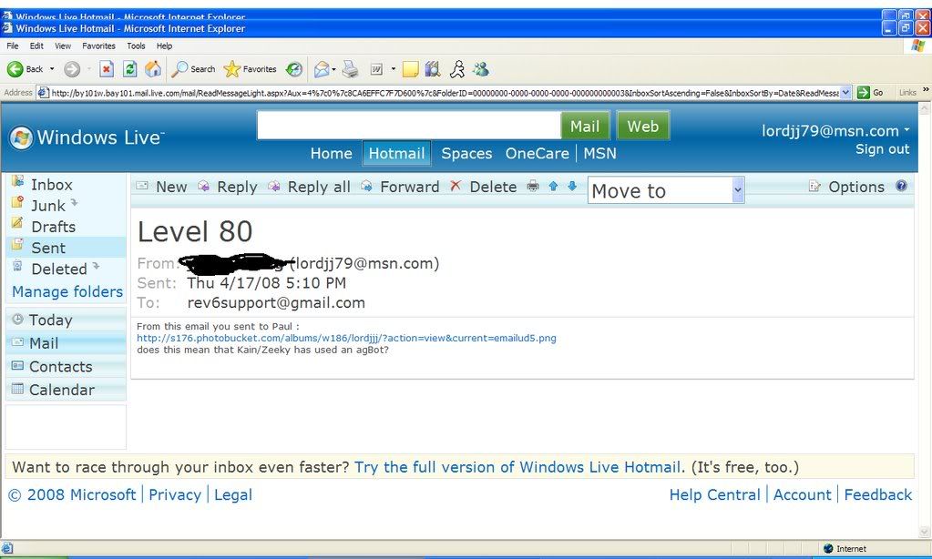This screenshot has height=559, width=932.
Task: Open the browsing History icon in the toolbar
Action: (294, 69)
